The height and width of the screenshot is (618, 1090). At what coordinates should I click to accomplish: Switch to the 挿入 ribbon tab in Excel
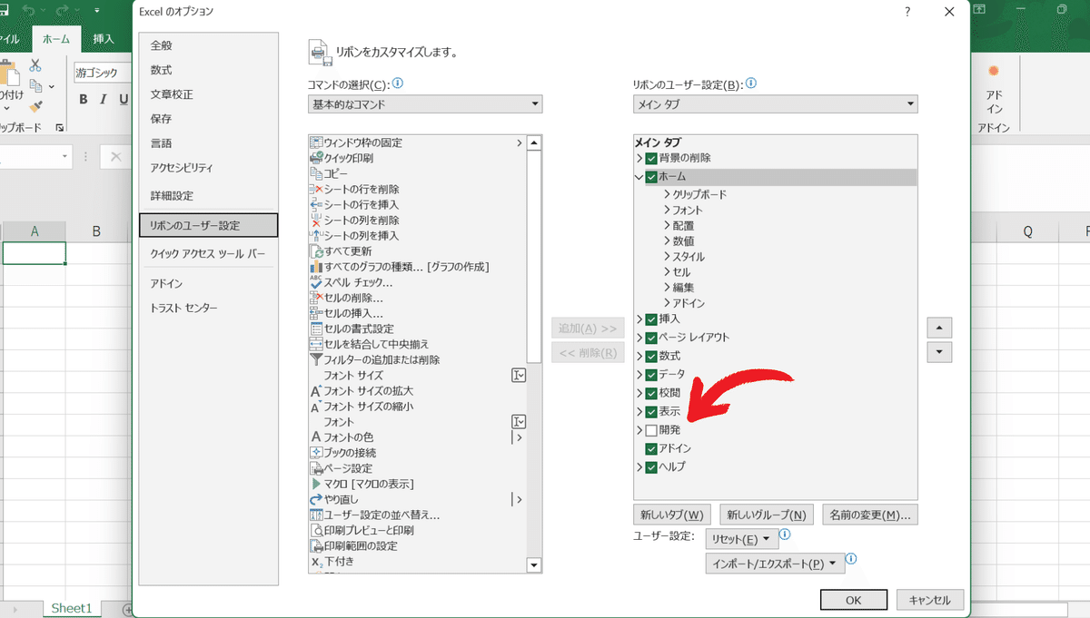click(104, 39)
